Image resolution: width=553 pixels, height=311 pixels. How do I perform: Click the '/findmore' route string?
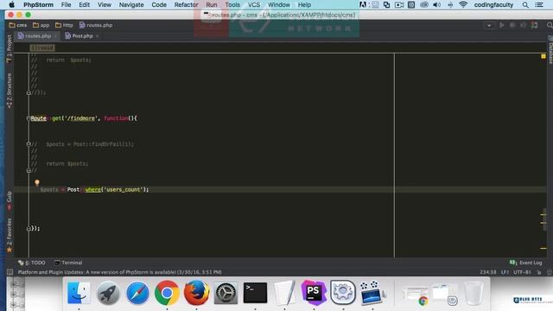(x=80, y=118)
